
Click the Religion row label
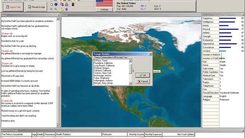click(206, 100)
